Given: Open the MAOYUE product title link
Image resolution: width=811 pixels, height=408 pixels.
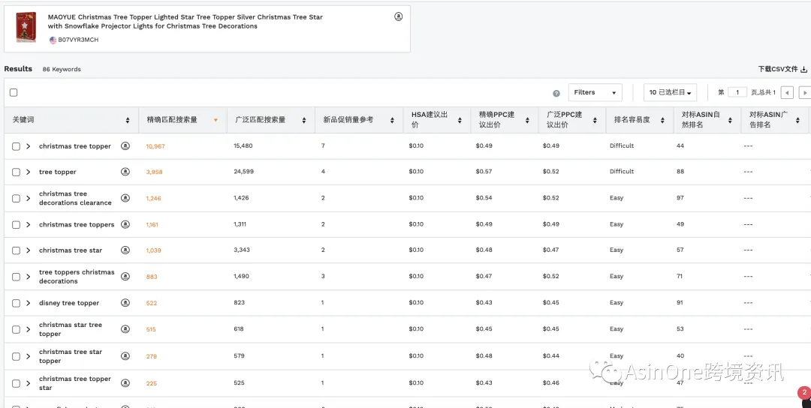Looking at the screenshot, I should [x=185, y=22].
